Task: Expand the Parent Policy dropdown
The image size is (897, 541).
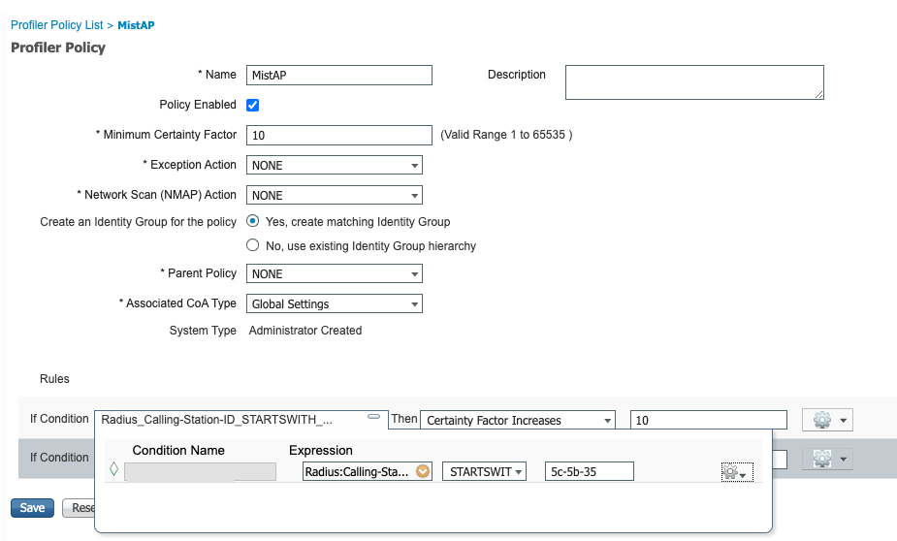Action: (x=335, y=274)
